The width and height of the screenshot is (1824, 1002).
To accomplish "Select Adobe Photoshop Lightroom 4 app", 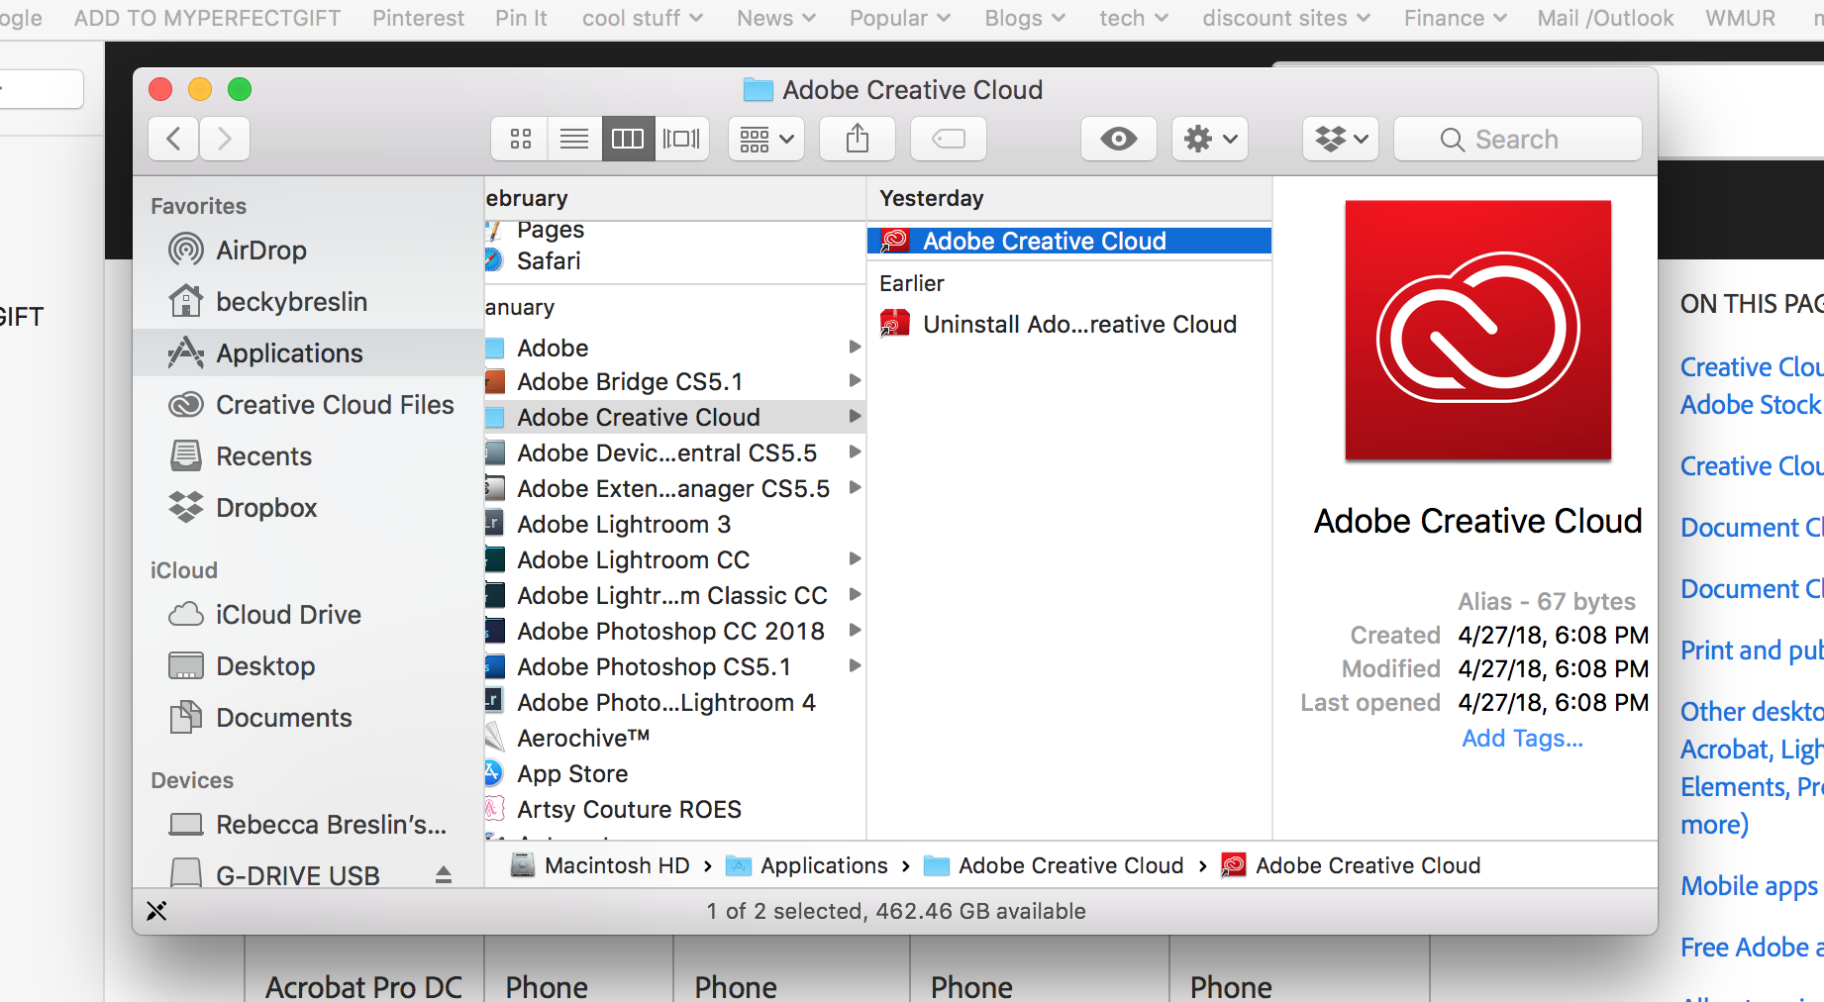I will (x=675, y=702).
